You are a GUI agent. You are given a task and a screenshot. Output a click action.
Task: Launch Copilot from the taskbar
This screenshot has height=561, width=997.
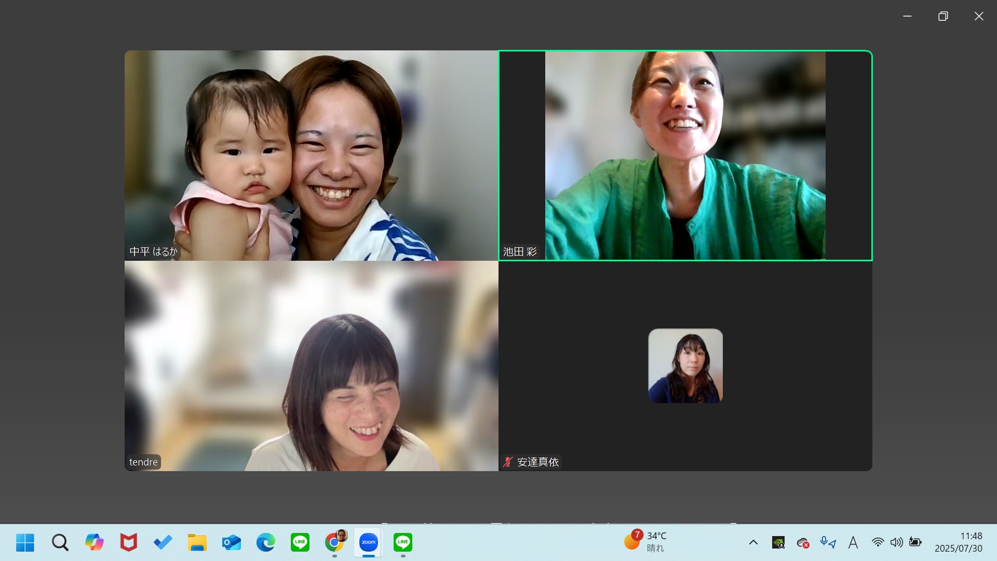point(94,542)
